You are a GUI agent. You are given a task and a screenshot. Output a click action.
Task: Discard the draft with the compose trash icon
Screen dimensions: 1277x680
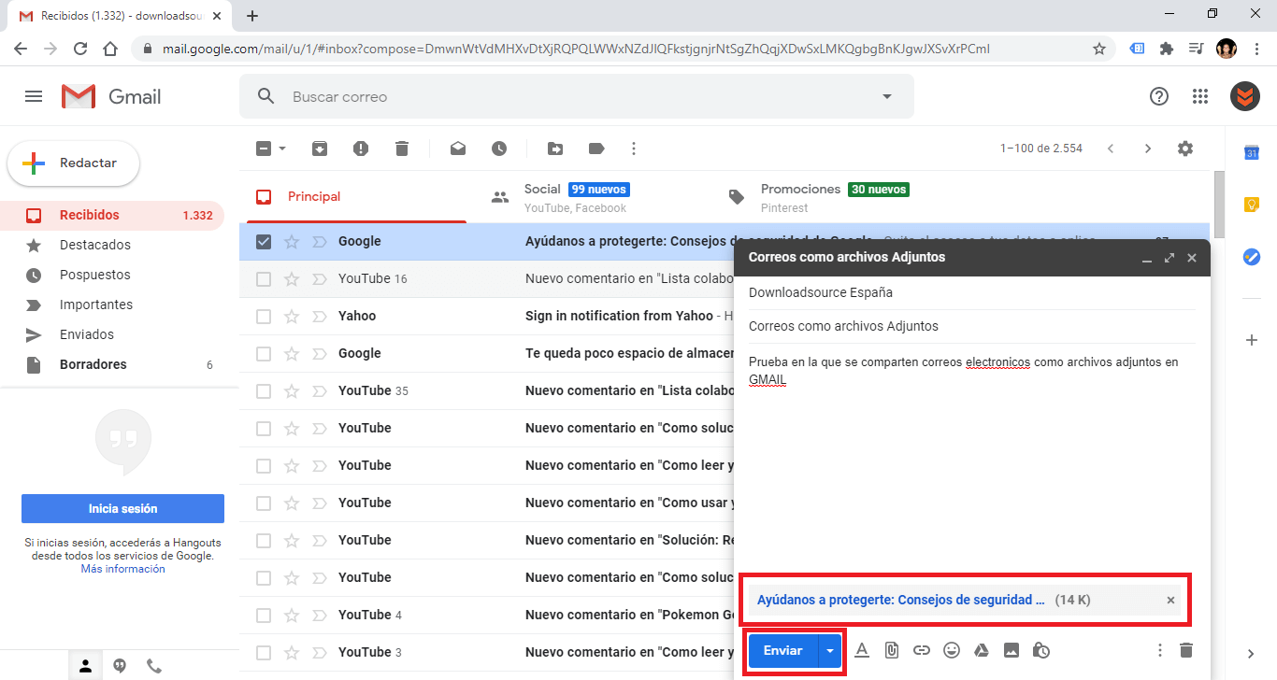point(1186,650)
